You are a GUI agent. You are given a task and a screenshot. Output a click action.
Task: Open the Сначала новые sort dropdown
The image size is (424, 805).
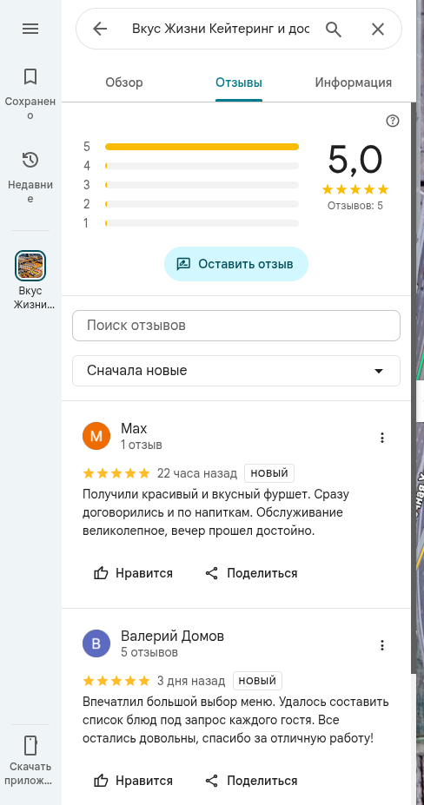point(236,371)
